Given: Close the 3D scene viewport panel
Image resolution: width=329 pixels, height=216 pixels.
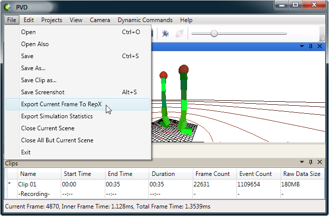Looking at the screenshot, I should point(320,46).
